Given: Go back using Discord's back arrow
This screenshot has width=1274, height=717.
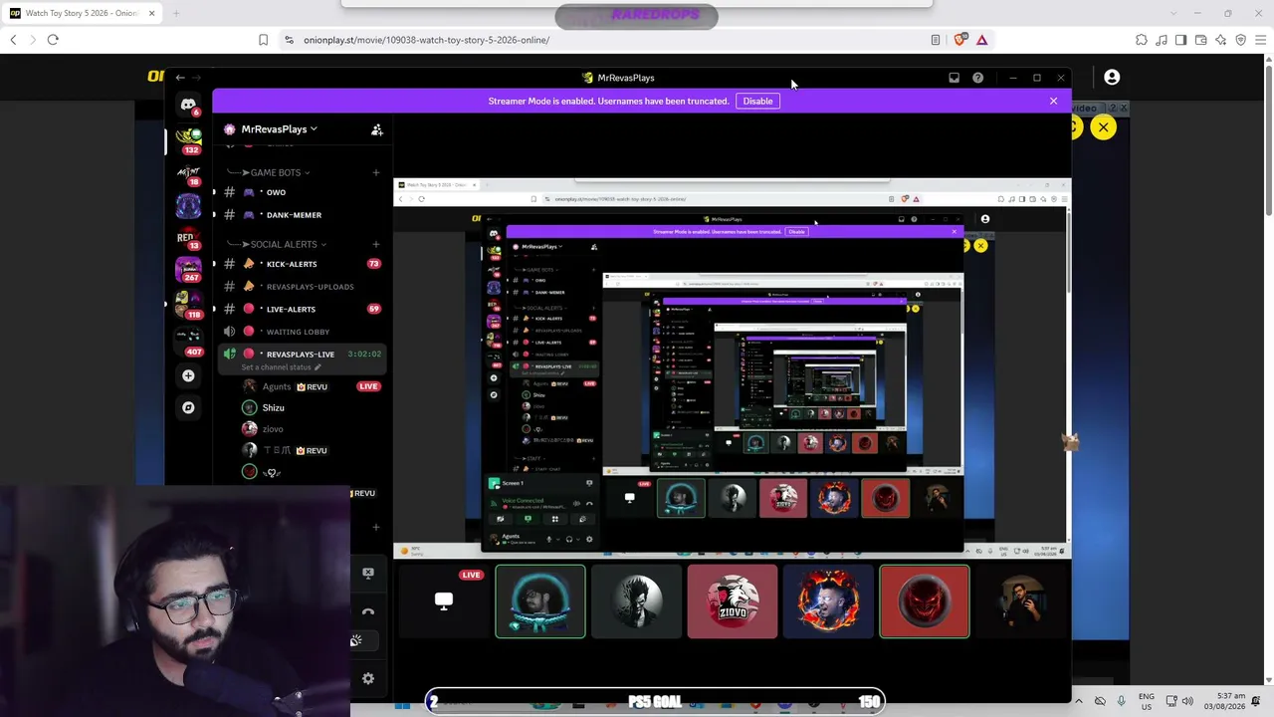Looking at the screenshot, I should [180, 78].
